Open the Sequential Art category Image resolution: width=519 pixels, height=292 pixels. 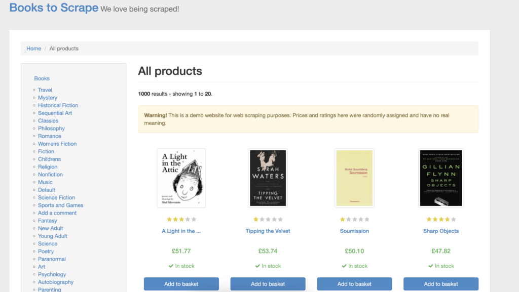point(55,113)
